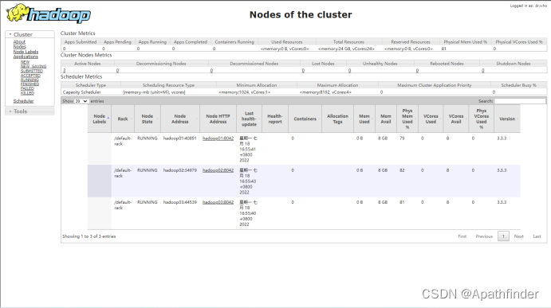Screen dimensions: 551x308
Task: Collapse the Cluster section arrow
Action: tap(10, 34)
